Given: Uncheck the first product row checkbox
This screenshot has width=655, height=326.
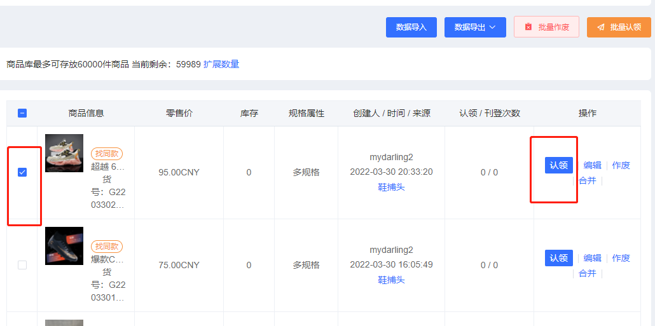Looking at the screenshot, I should coord(22,172).
